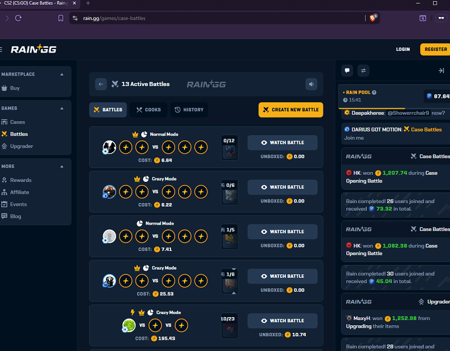Click the Rain Pool help question mark

click(374, 92)
